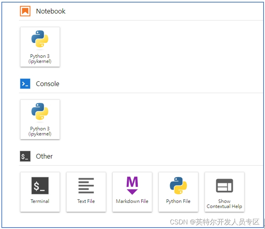This screenshot has height=229, width=265.
Task: Select the Other section heading text
Action: point(44,156)
